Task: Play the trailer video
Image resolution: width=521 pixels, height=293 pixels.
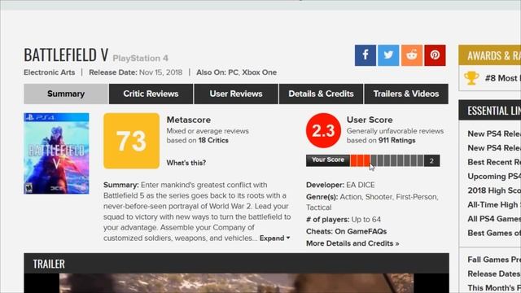Action: click(x=236, y=283)
